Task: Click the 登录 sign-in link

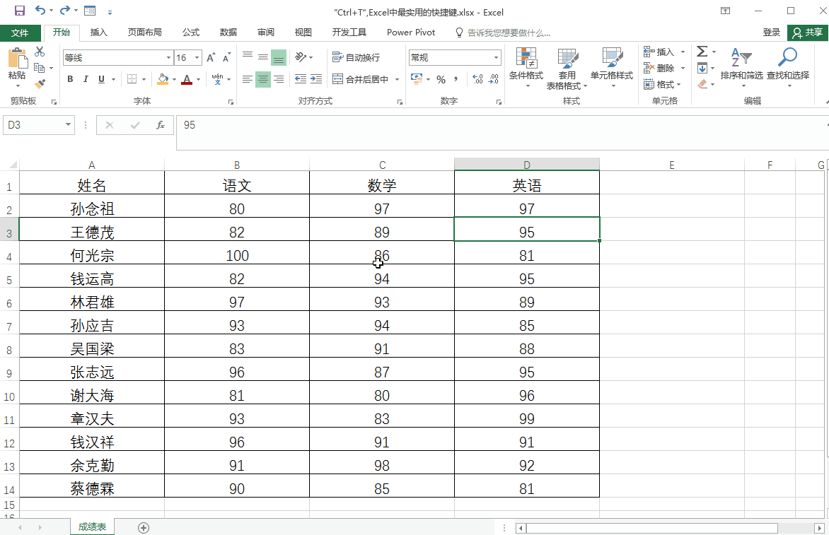Action: click(x=772, y=33)
